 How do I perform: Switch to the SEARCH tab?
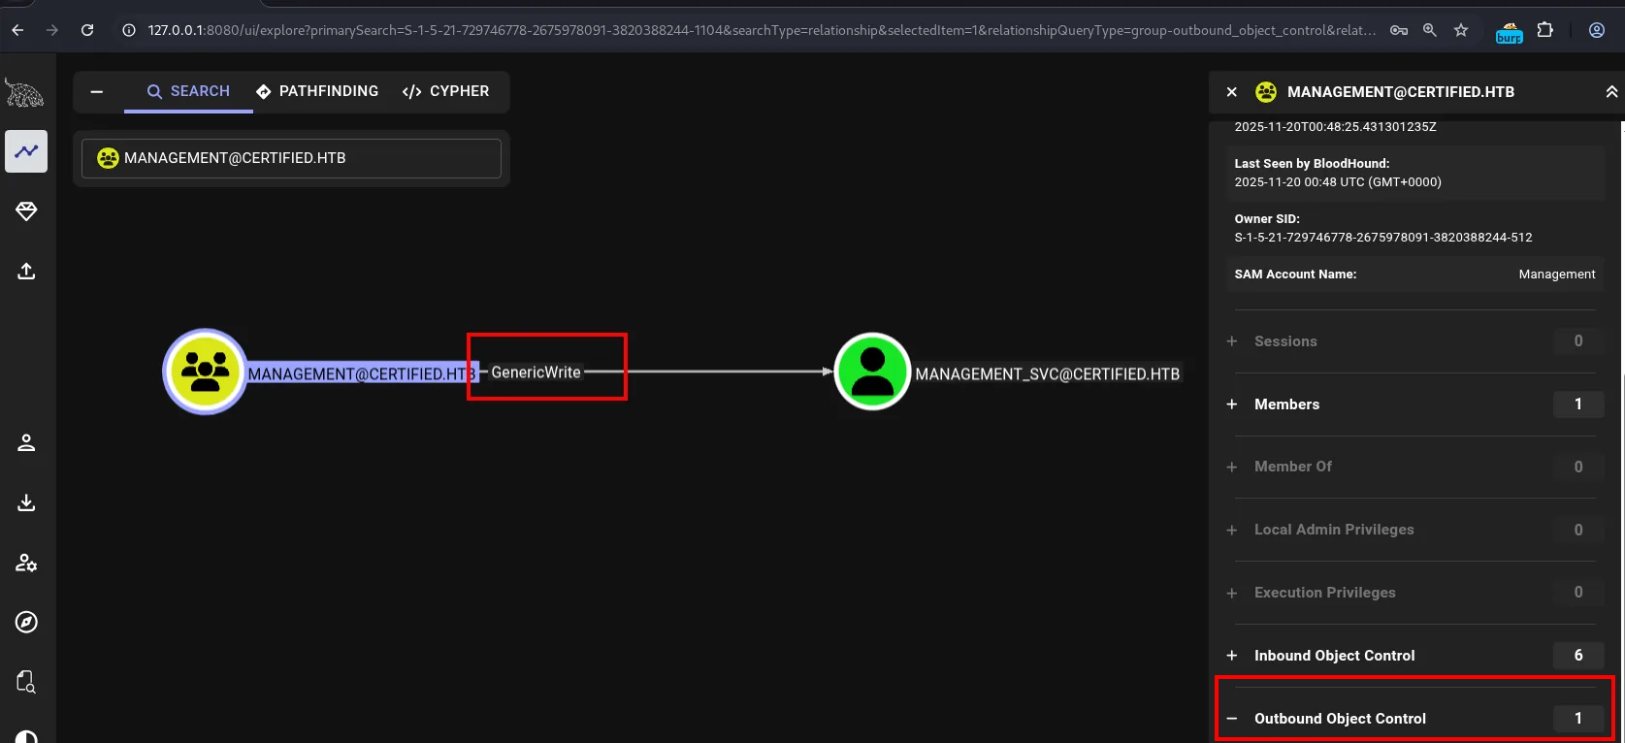click(188, 91)
